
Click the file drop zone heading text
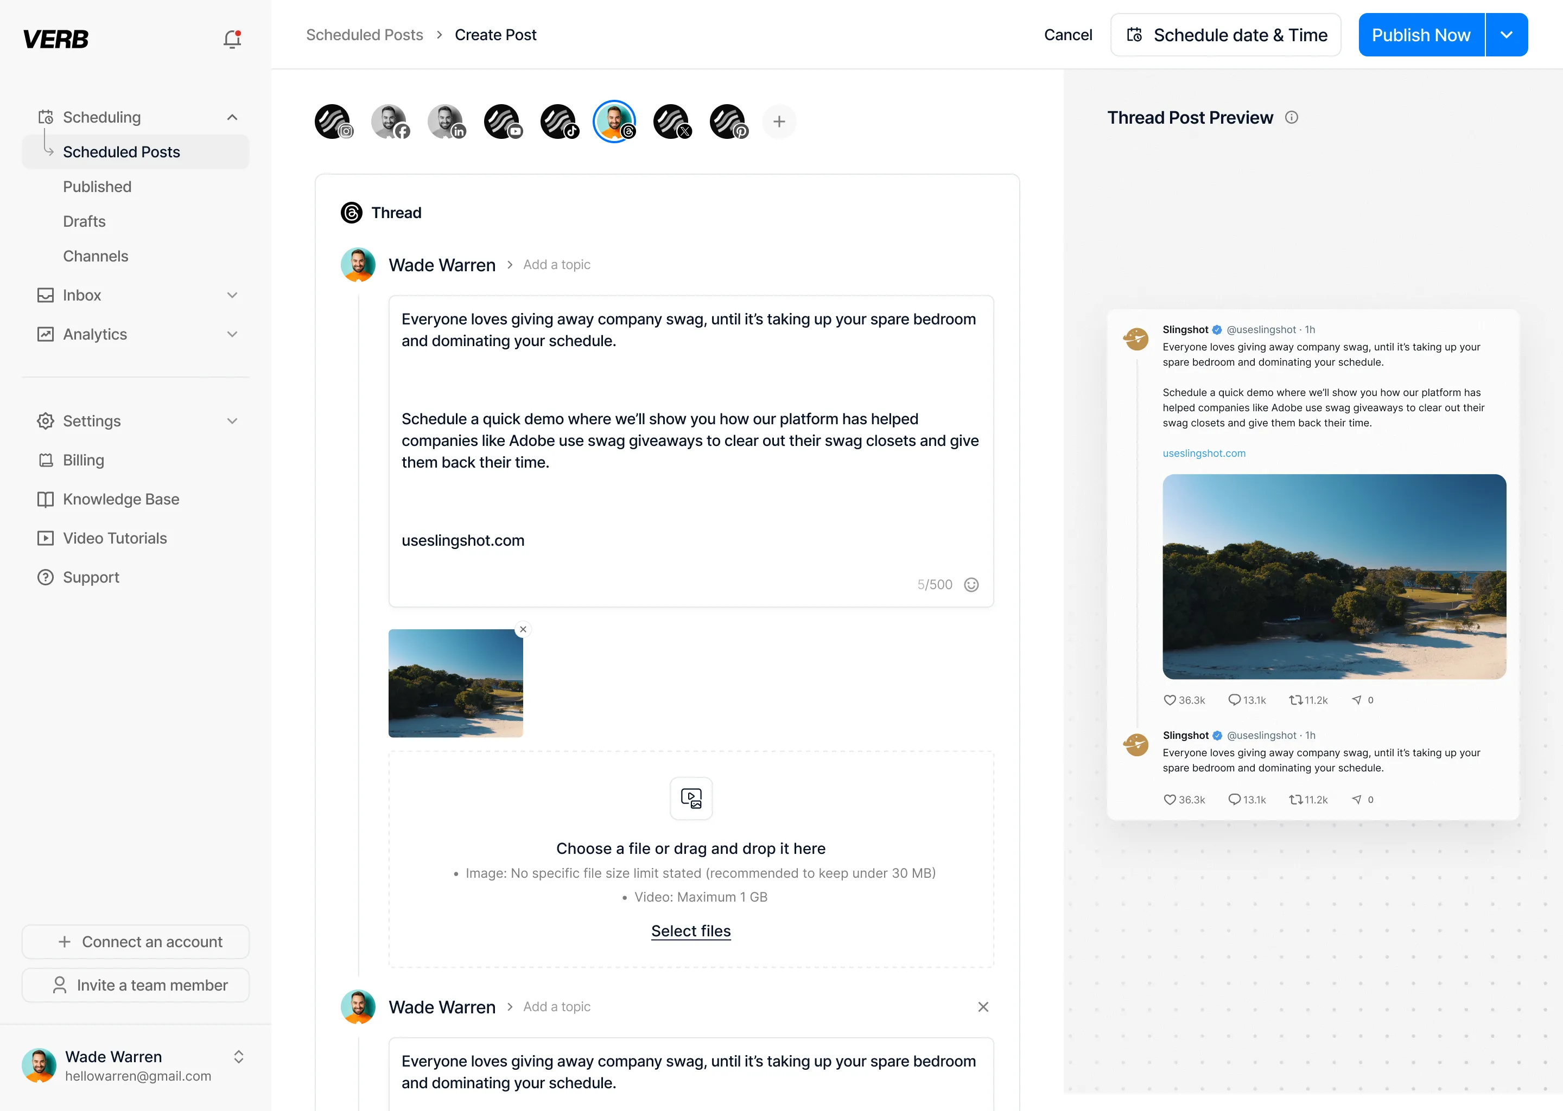pos(691,849)
